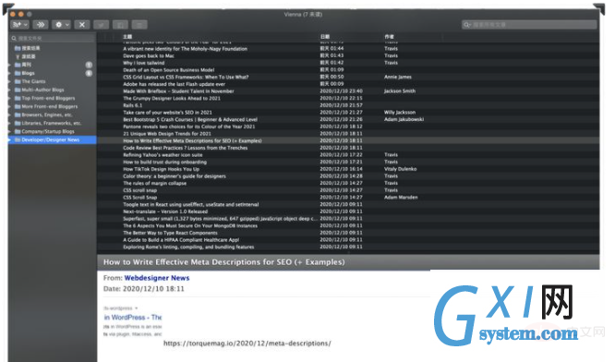Image resolution: width=615 pixels, height=362 pixels.
Task: Click the folder icon next to The Giants
Action: (x=18, y=81)
